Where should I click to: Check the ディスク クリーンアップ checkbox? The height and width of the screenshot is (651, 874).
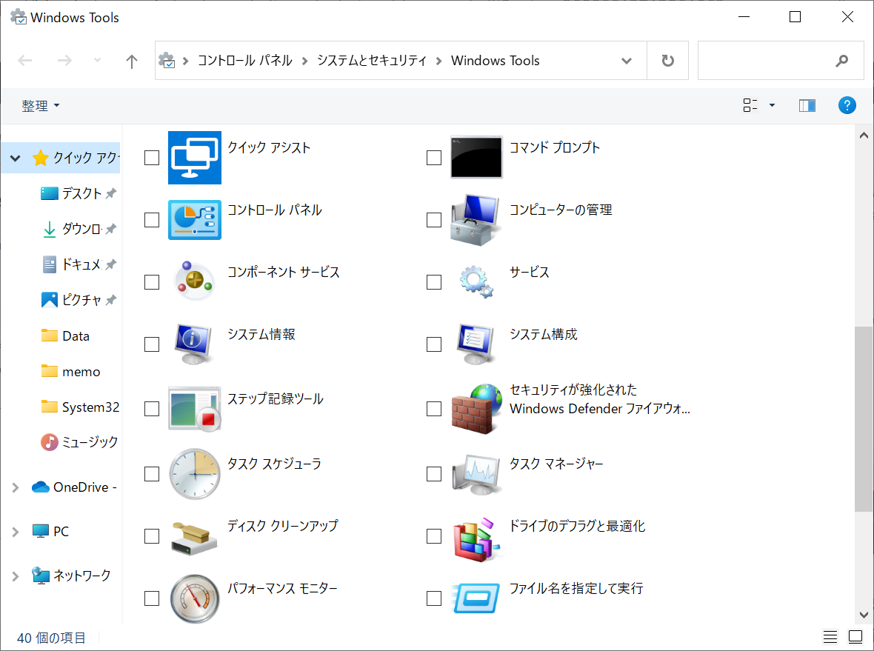coord(152,536)
